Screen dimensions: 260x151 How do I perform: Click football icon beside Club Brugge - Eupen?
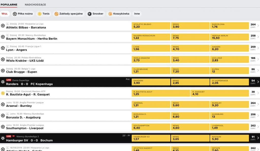[x=3, y=70]
